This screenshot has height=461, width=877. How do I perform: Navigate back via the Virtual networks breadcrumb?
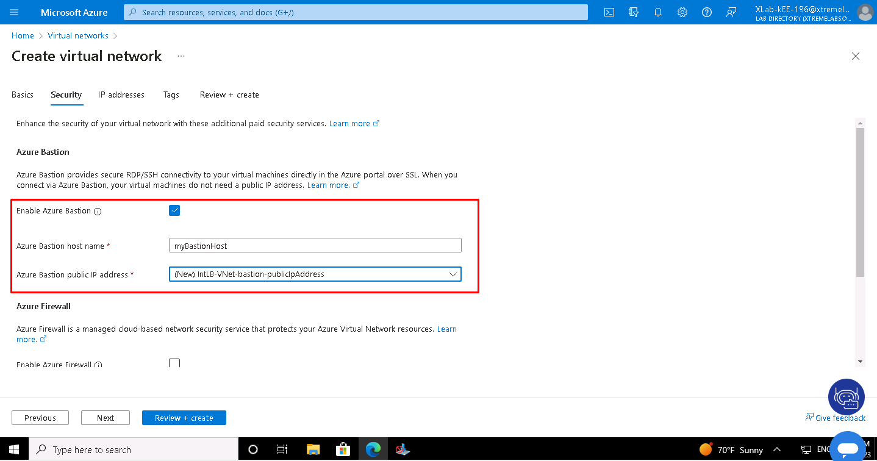(x=77, y=35)
